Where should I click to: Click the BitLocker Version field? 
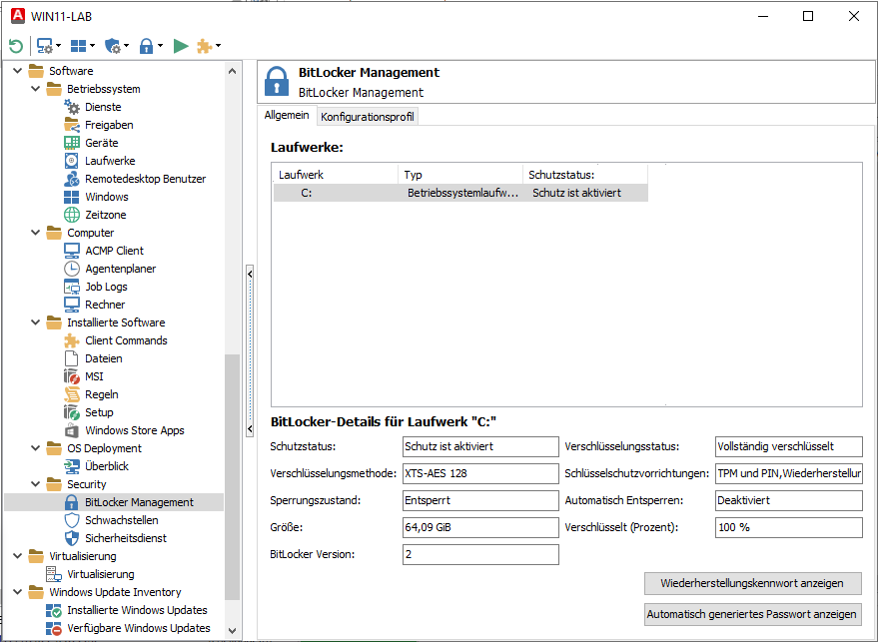coord(480,554)
